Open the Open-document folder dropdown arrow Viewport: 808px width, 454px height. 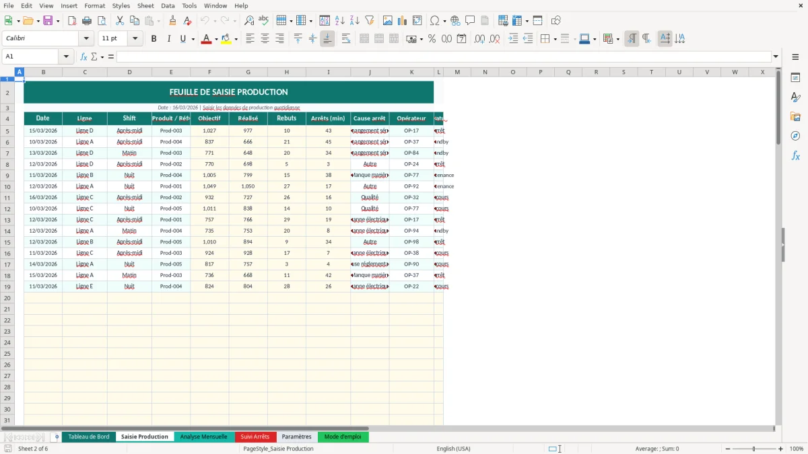click(37, 21)
